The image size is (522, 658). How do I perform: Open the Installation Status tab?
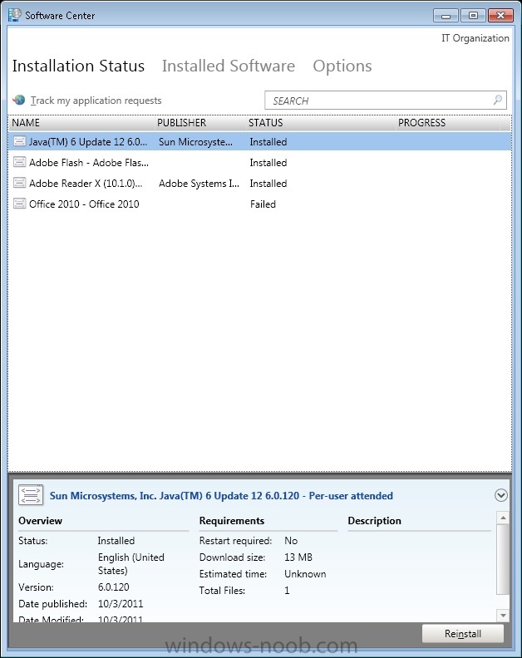(78, 66)
